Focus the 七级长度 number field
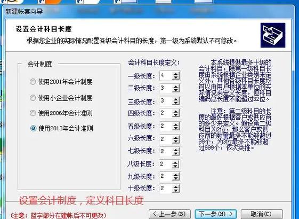The image size is (299, 219). [x=166, y=152]
